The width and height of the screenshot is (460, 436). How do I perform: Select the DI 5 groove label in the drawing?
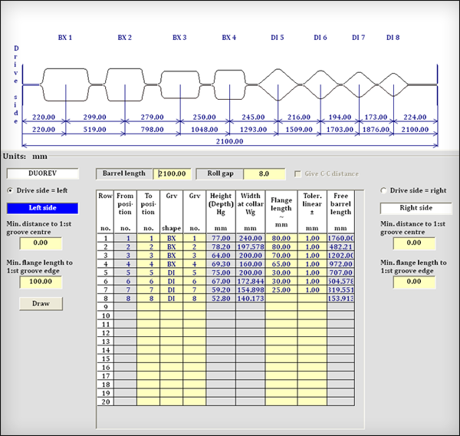[278, 38]
